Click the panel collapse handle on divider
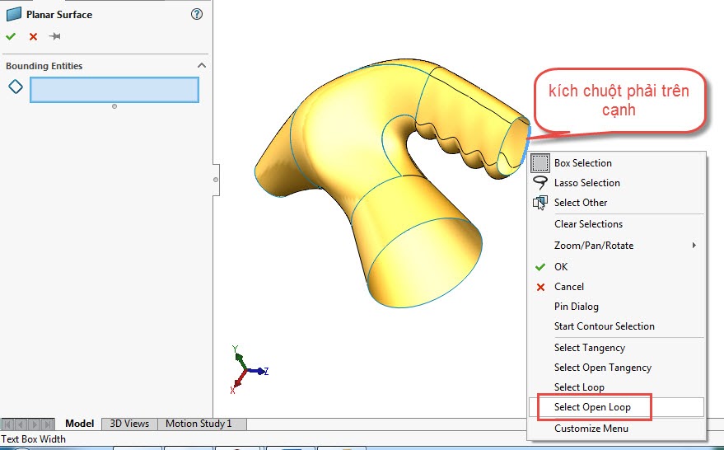This screenshot has width=724, height=450. click(x=216, y=180)
